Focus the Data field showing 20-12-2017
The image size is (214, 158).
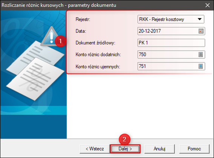(171, 31)
